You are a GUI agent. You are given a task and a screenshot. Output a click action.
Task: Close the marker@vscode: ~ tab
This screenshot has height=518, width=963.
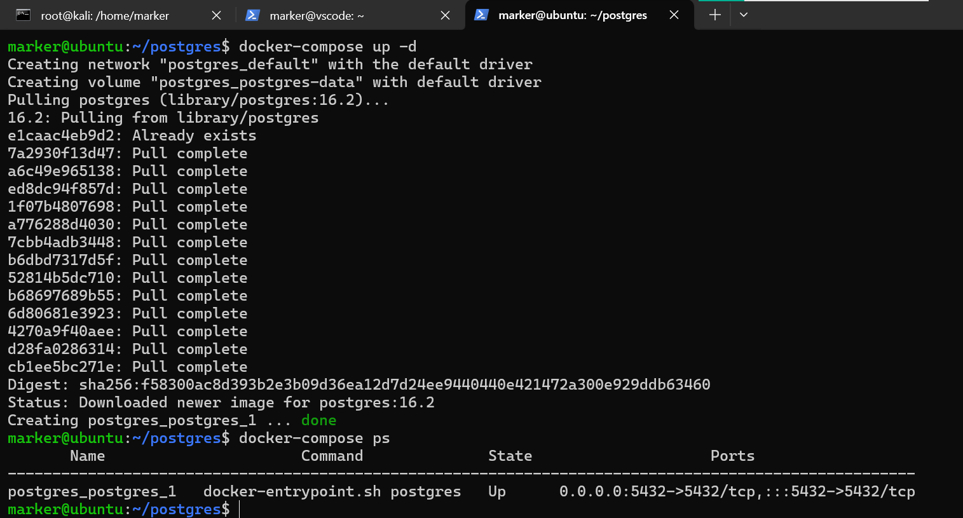pos(445,15)
